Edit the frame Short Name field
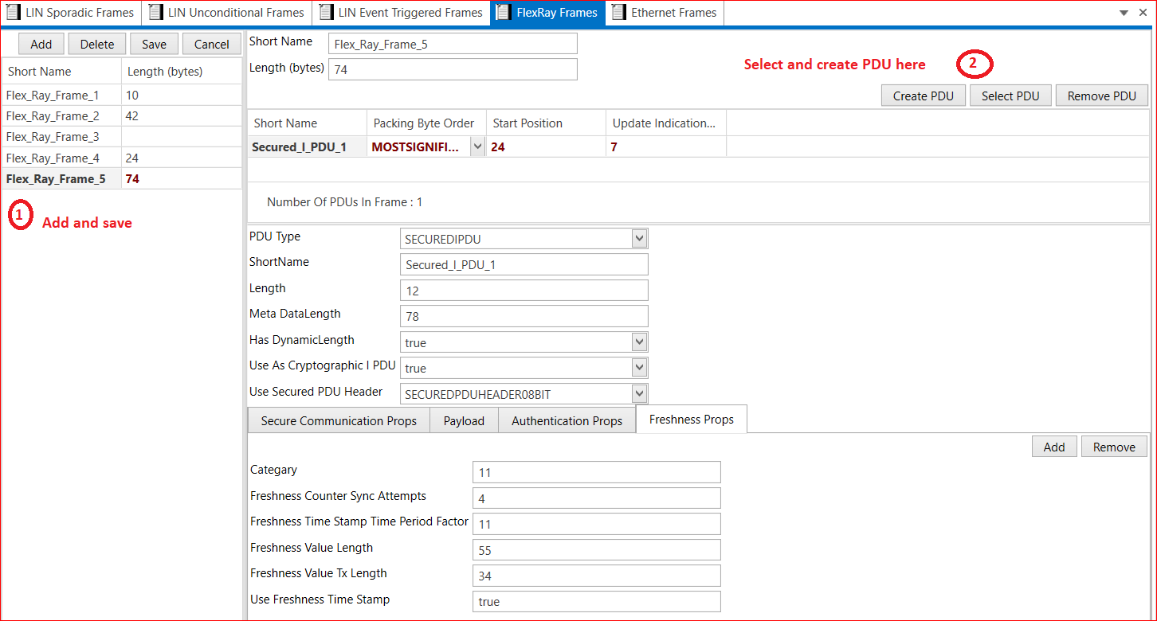1157x621 pixels. [453, 44]
